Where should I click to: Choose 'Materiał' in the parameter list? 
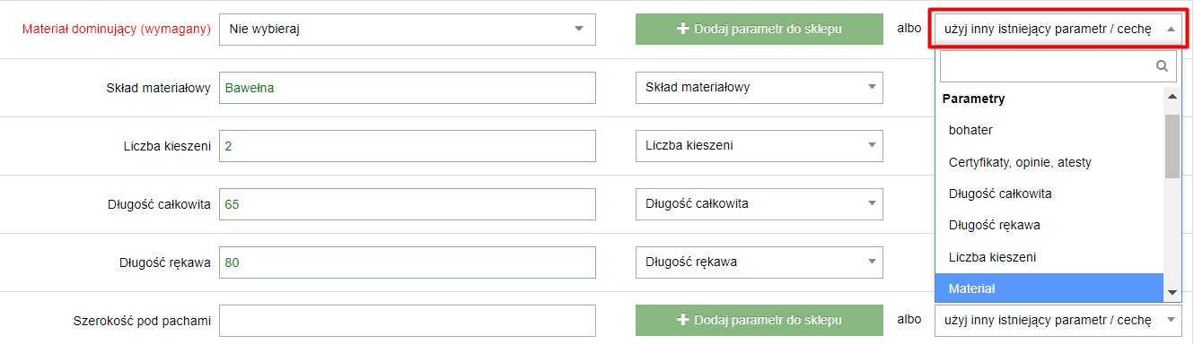point(1049,288)
